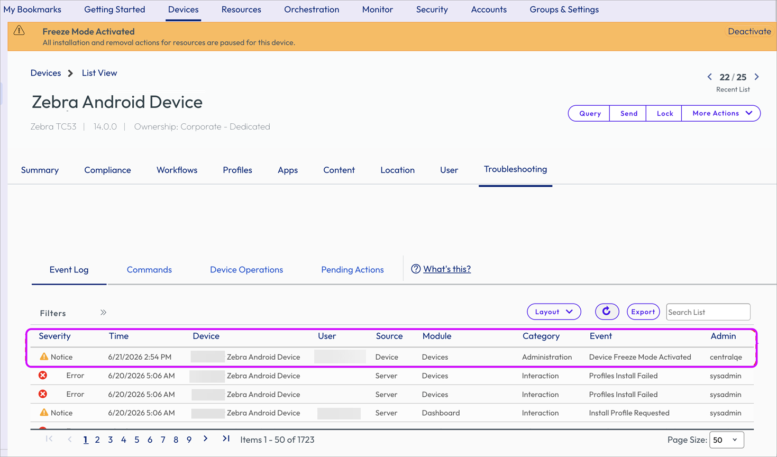Click the Query button
The width and height of the screenshot is (777, 457).
(590, 113)
